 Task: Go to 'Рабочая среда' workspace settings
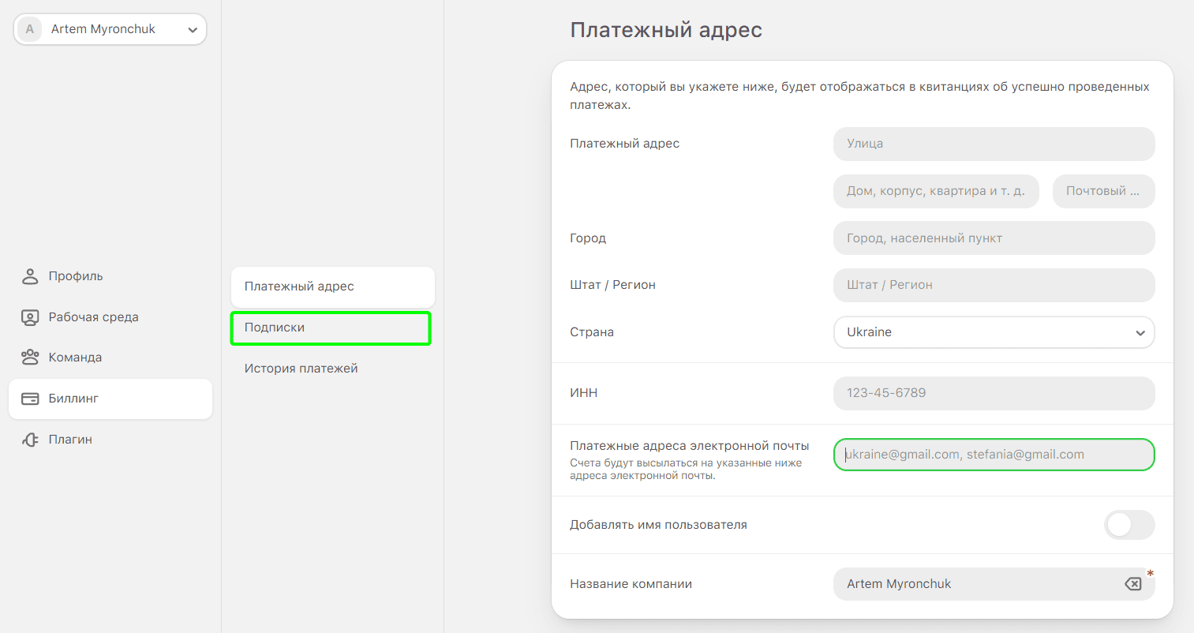pyautogui.click(x=93, y=317)
